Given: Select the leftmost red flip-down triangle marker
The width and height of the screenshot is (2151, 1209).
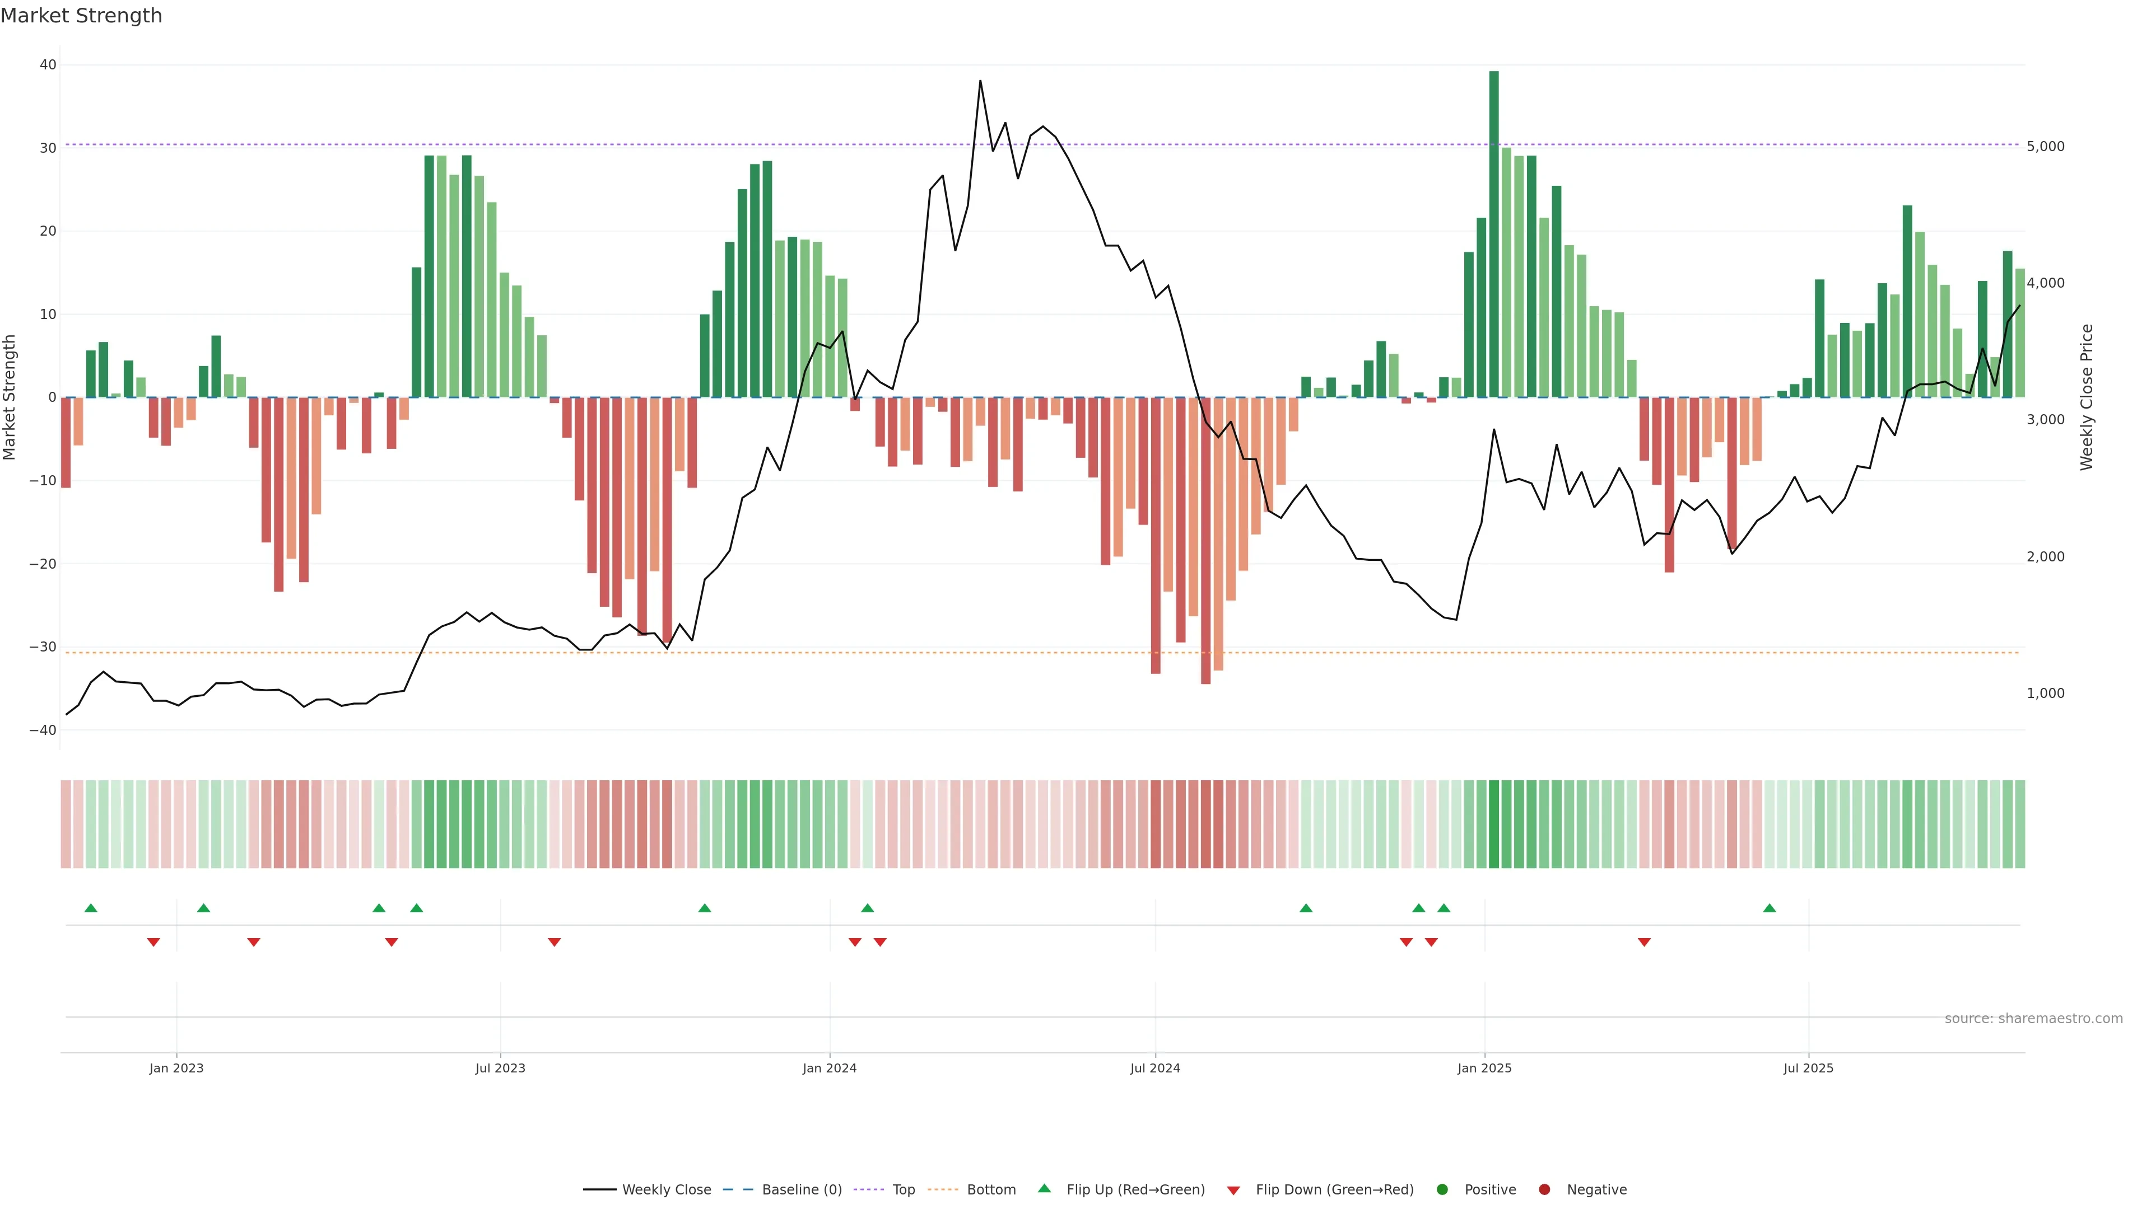Looking at the screenshot, I should click(x=153, y=942).
